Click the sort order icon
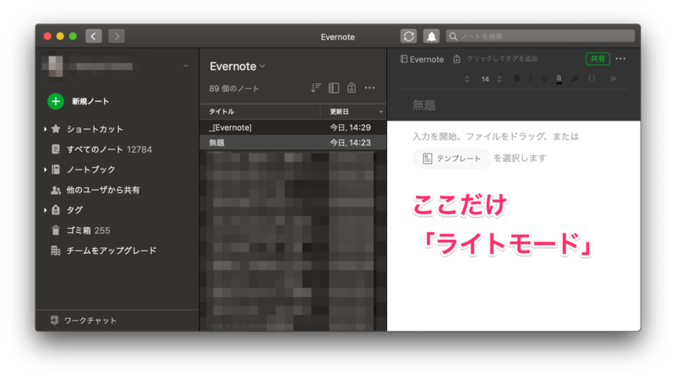 tap(315, 88)
